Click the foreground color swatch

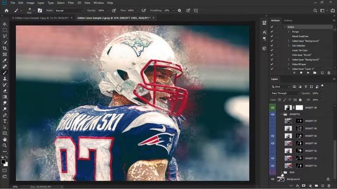pos(3,162)
